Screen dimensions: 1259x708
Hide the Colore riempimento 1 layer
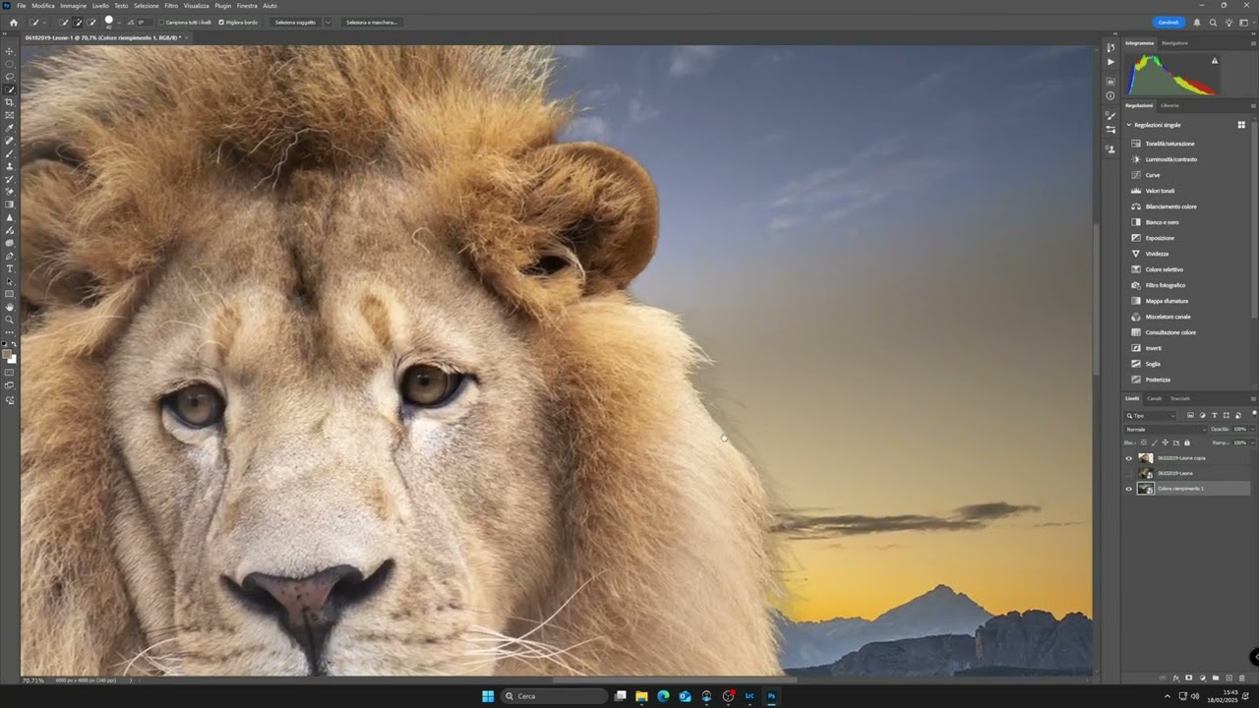click(1128, 489)
